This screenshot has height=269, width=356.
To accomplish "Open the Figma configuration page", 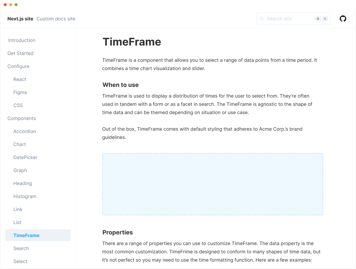I will pos(20,92).
